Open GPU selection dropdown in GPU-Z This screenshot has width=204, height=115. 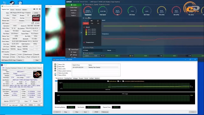click(x=12, y=60)
